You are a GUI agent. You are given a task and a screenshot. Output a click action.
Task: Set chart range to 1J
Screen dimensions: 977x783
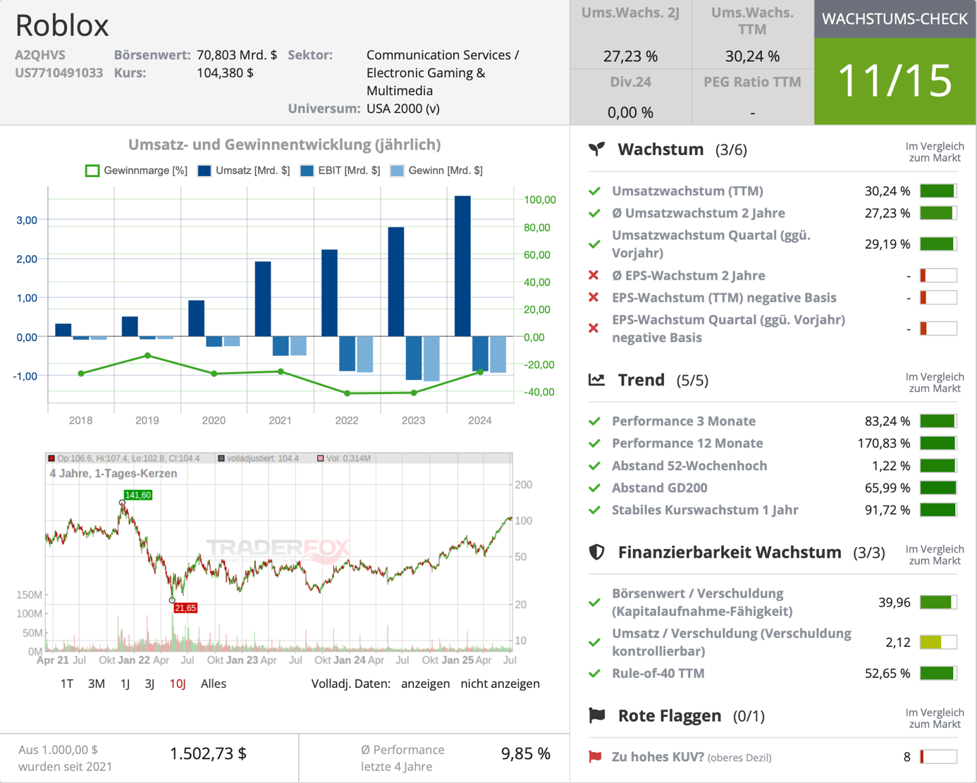click(125, 684)
